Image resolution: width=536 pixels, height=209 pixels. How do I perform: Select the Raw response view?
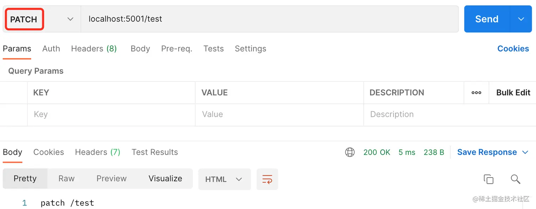pos(66,179)
